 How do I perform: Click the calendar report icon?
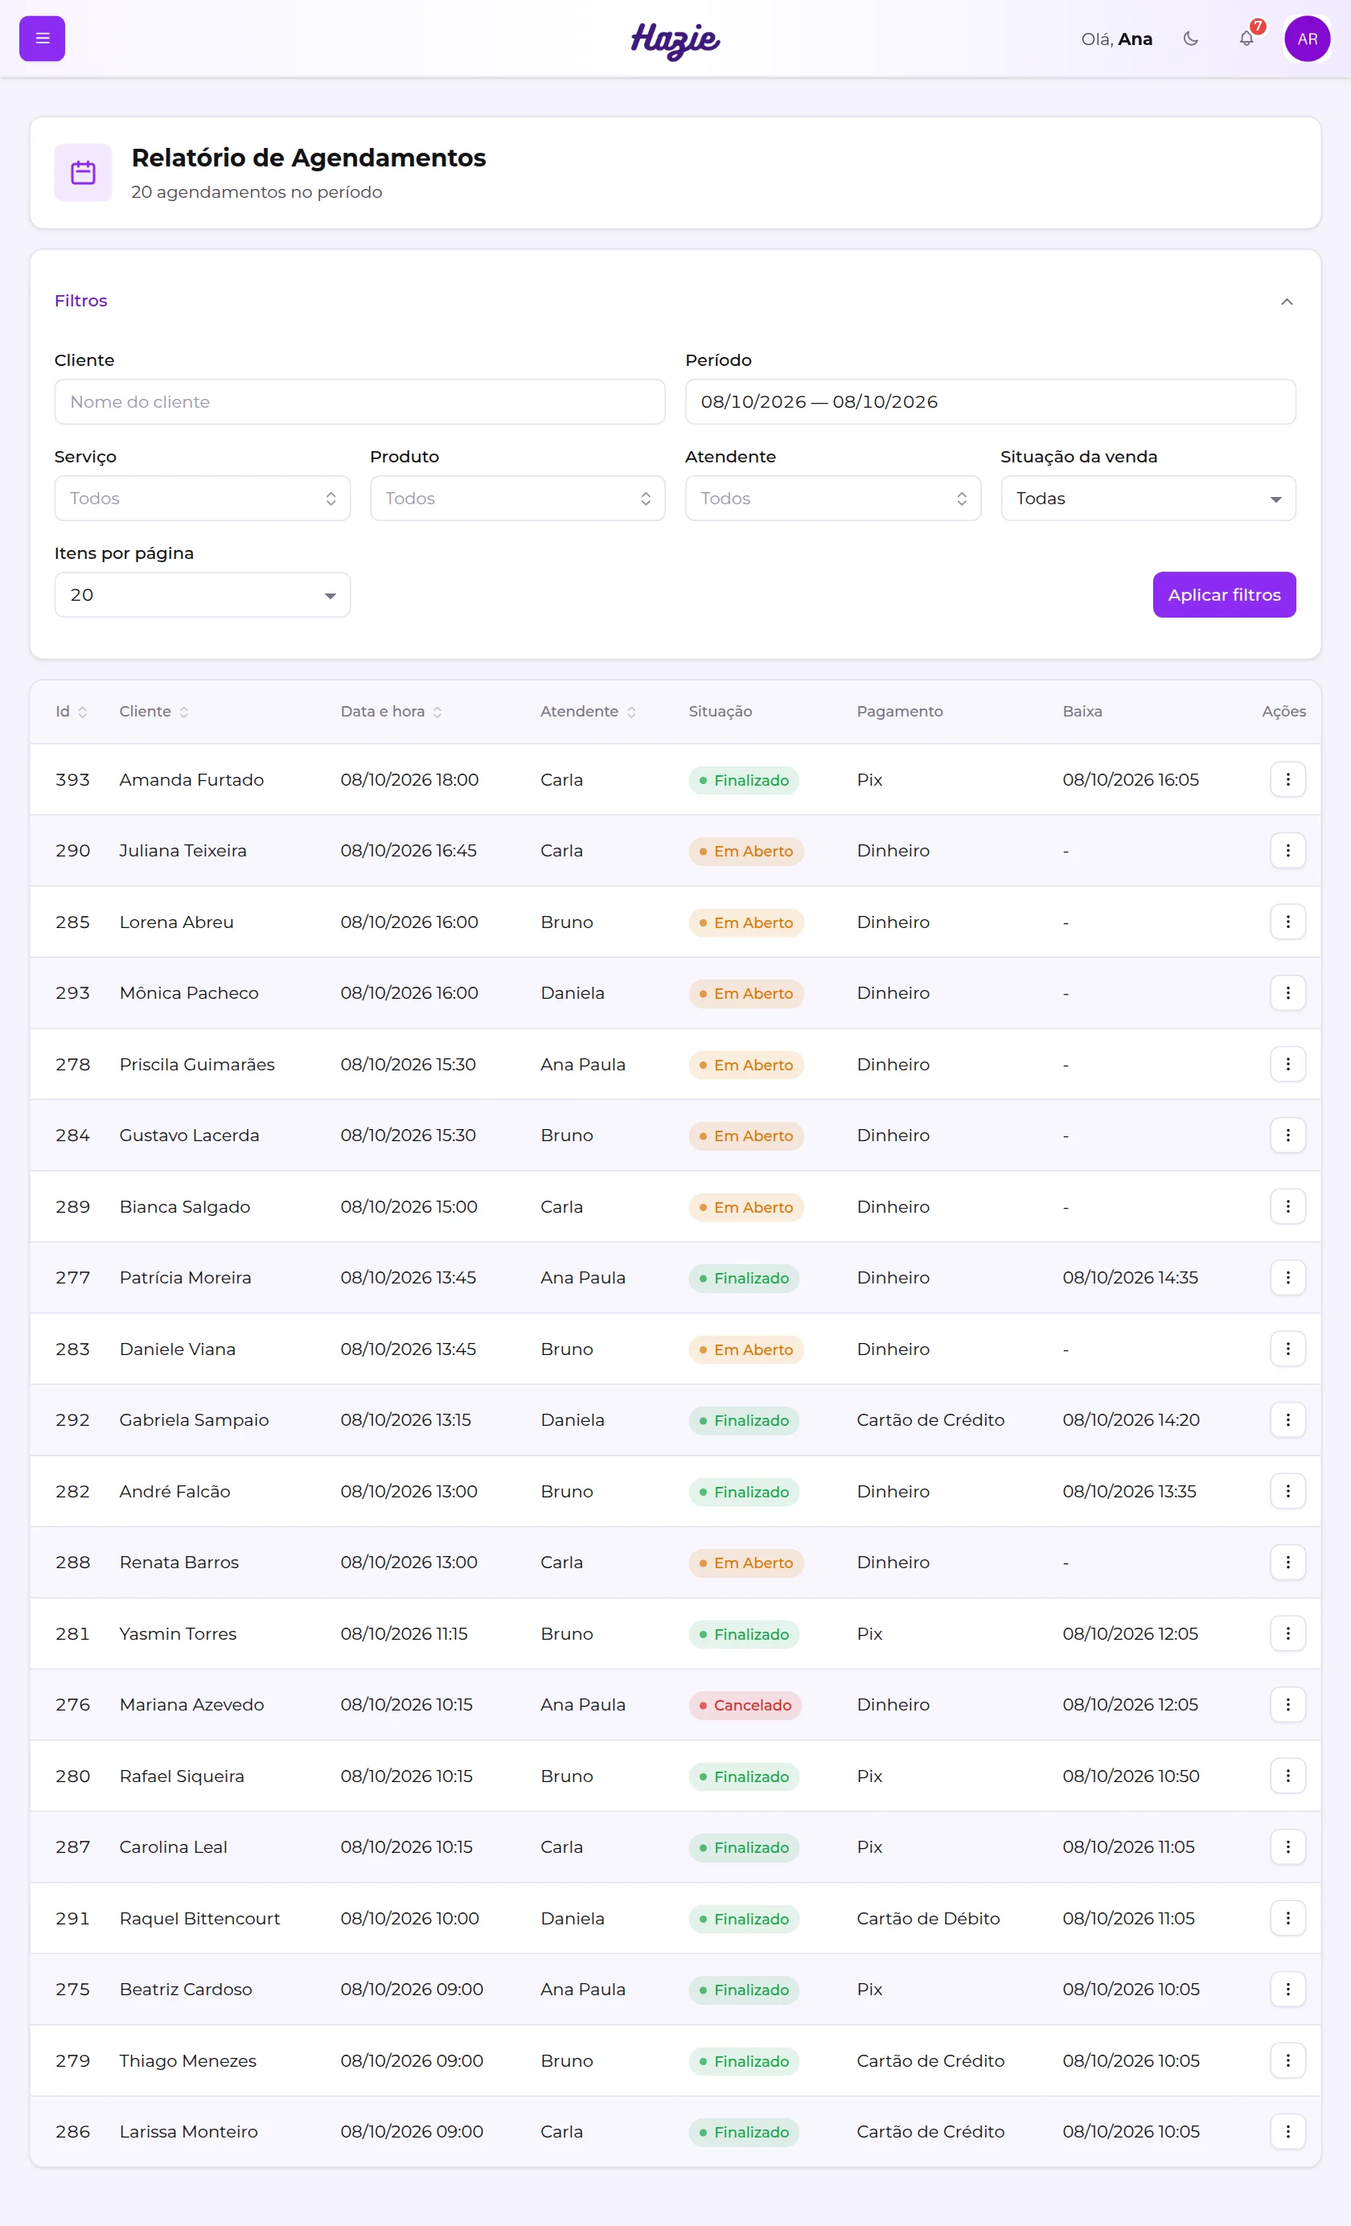(x=83, y=173)
